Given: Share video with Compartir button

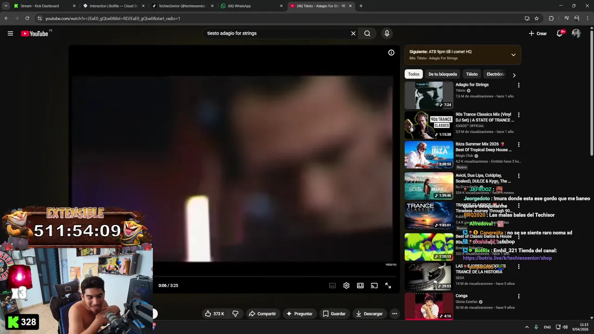Looking at the screenshot, I should click(262, 314).
